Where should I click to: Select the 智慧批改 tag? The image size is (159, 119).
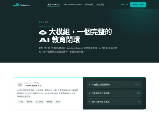(x=29, y=102)
